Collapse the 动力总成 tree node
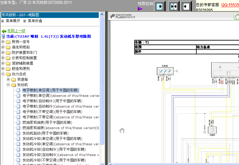 [x=3, y=74]
